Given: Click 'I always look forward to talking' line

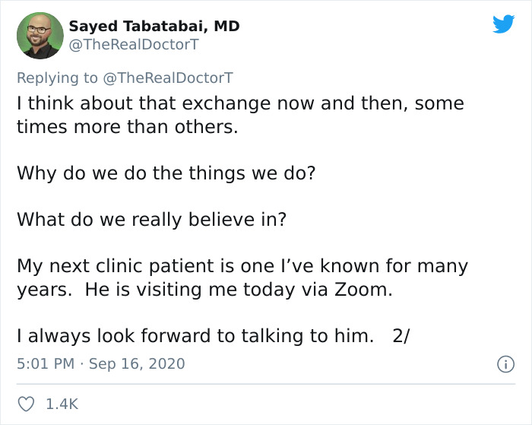Looking at the screenshot, I should point(195,337).
